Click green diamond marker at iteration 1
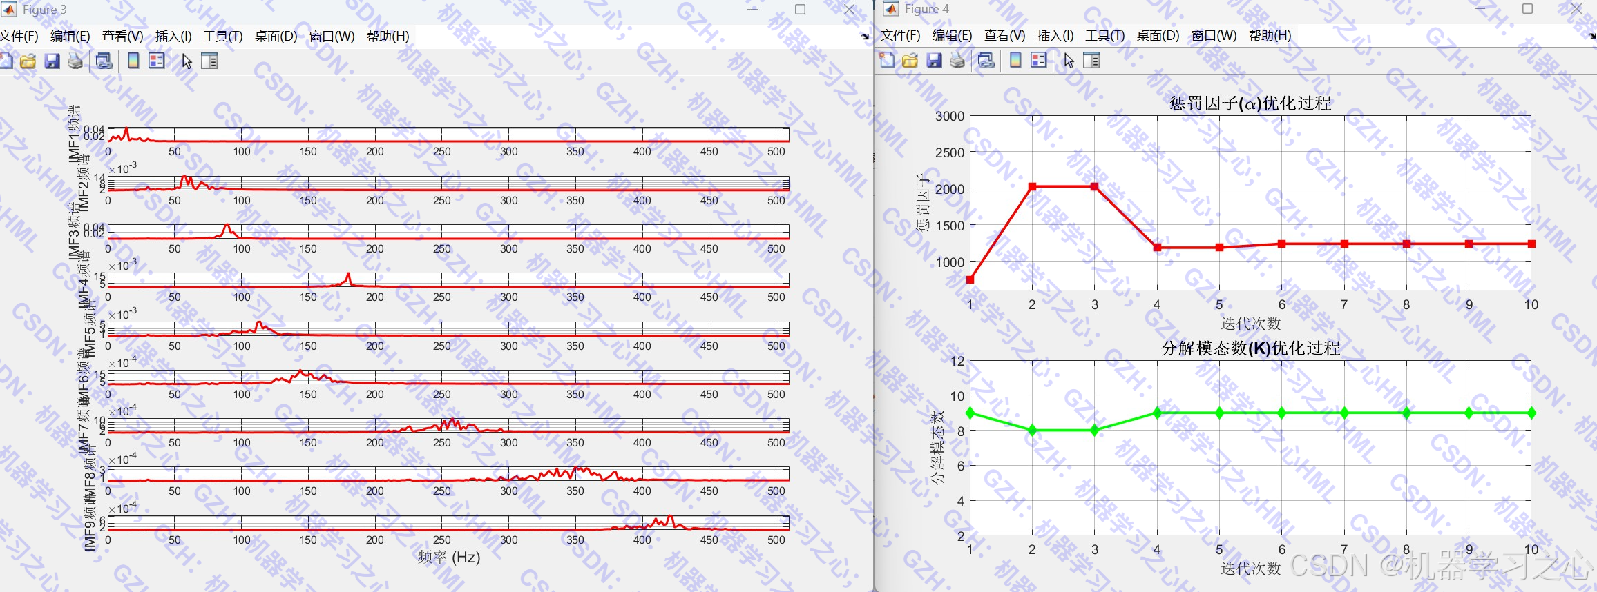1597x592 pixels. coord(970,413)
